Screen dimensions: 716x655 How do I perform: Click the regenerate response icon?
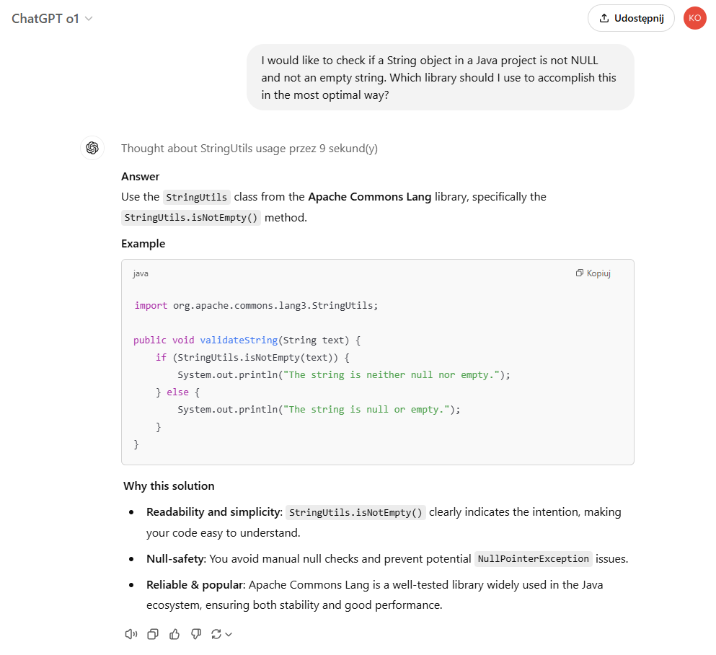click(216, 633)
